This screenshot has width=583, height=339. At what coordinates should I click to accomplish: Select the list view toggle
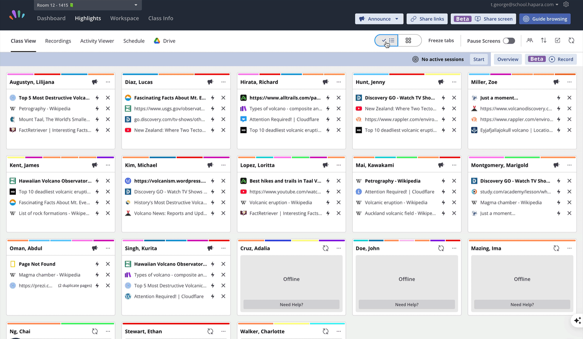point(387,40)
